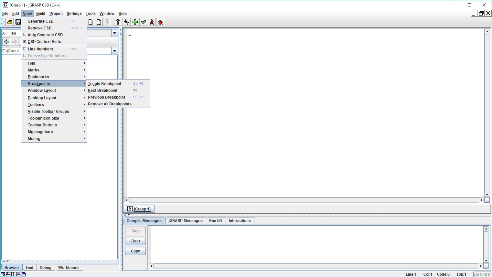Click the Copy button in messages panel
This screenshot has width=492, height=277.
click(135, 251)
